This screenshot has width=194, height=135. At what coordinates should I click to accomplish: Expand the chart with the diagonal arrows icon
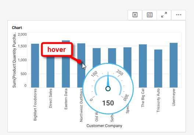164,15
